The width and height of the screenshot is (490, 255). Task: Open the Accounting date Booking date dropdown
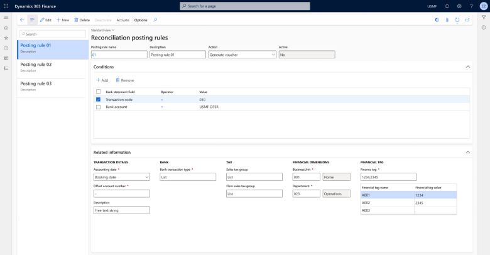(122, 177)
